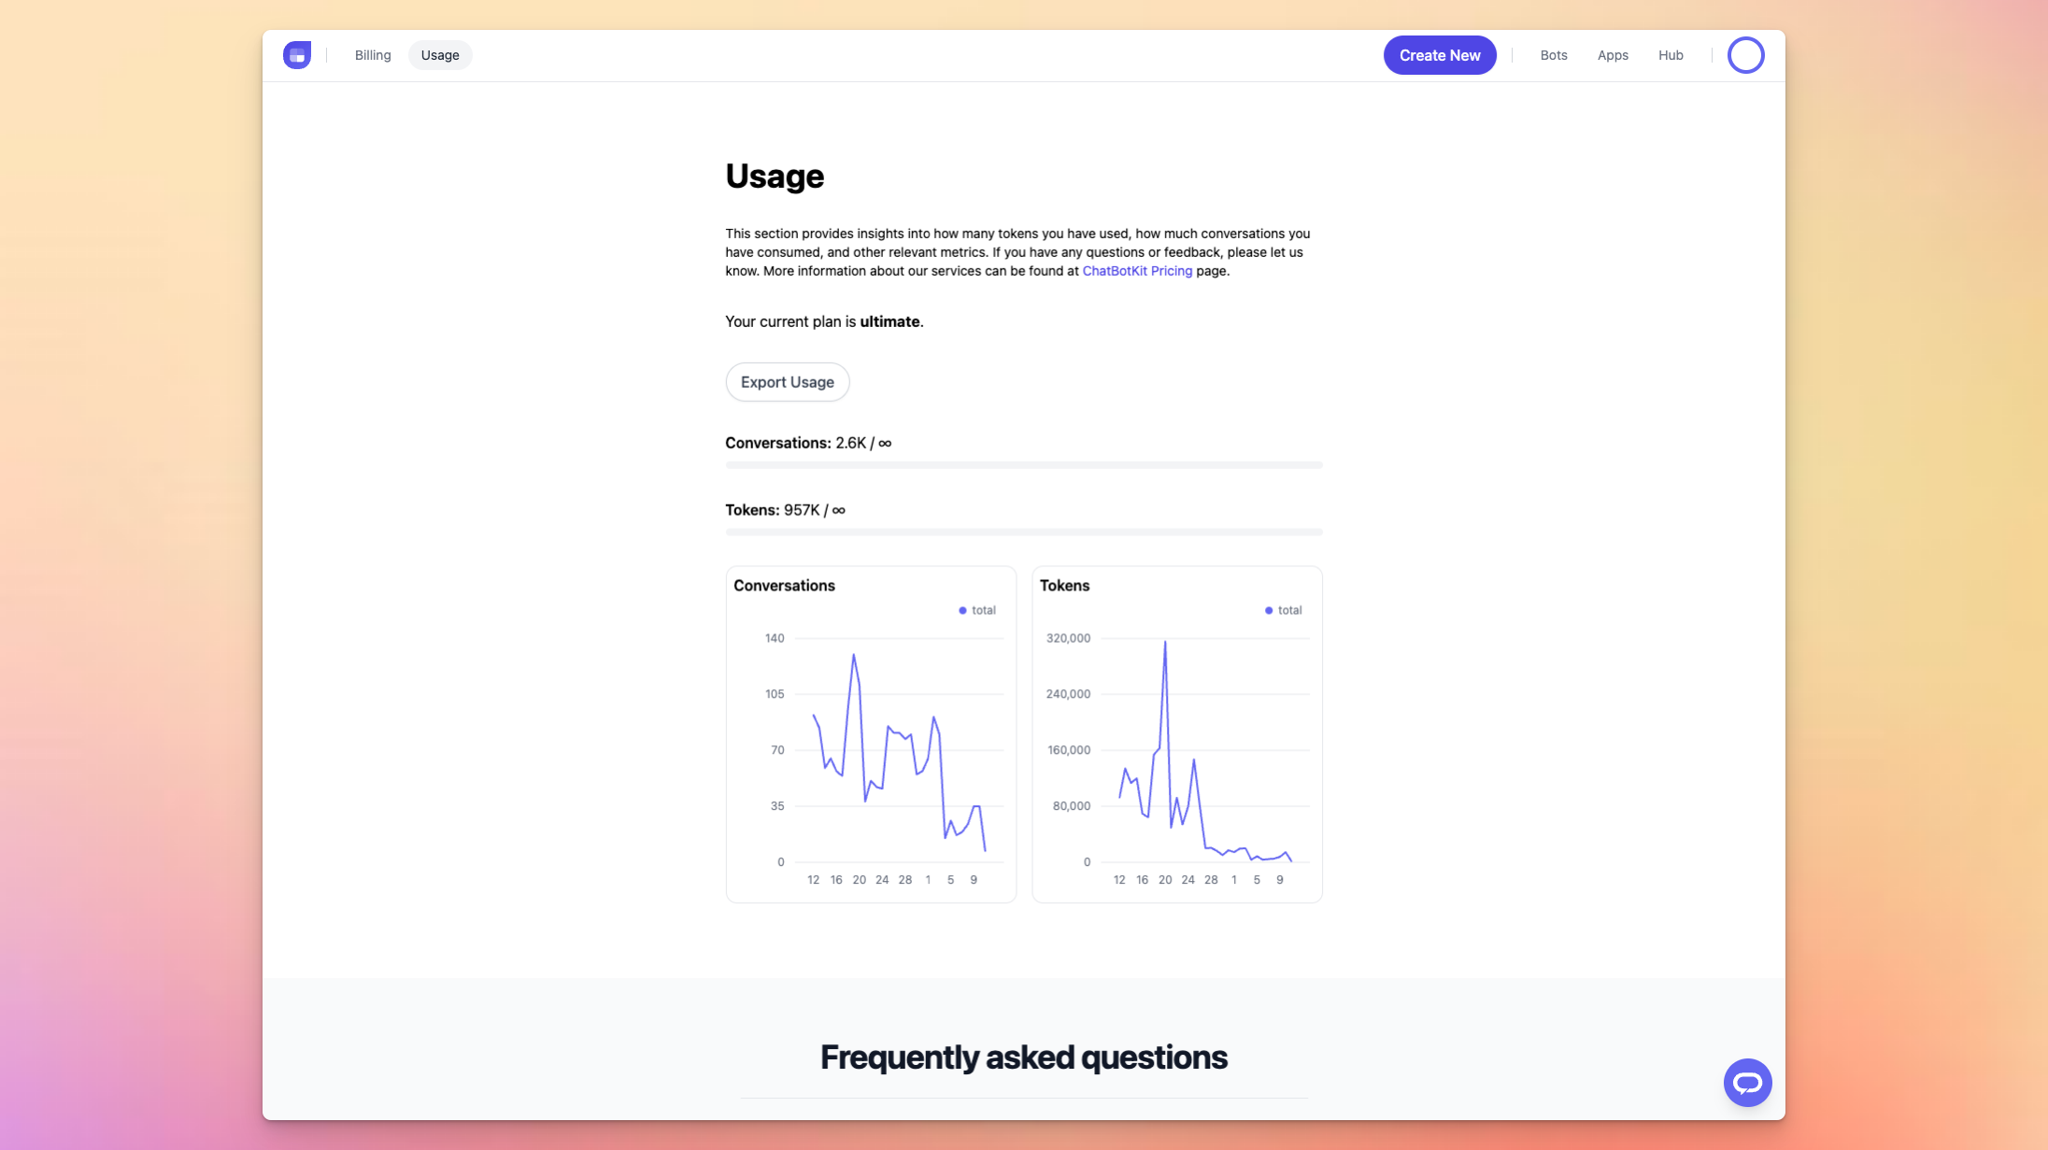The height and width of the screenshot is (1150, 2048).
Task: Toggle total legend in Conversations chart
Action: coord(977,610)
